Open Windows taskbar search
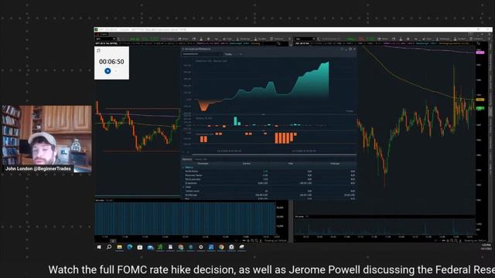The width and height of the screenshot is (495, 278). tap(109, 247)
